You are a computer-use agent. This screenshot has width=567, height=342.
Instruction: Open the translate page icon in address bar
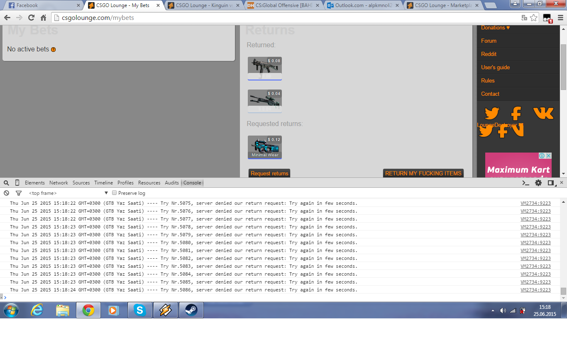[x=525, y=18]
